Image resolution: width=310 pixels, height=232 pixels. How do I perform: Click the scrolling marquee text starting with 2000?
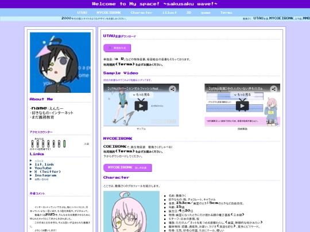(94, 18)
